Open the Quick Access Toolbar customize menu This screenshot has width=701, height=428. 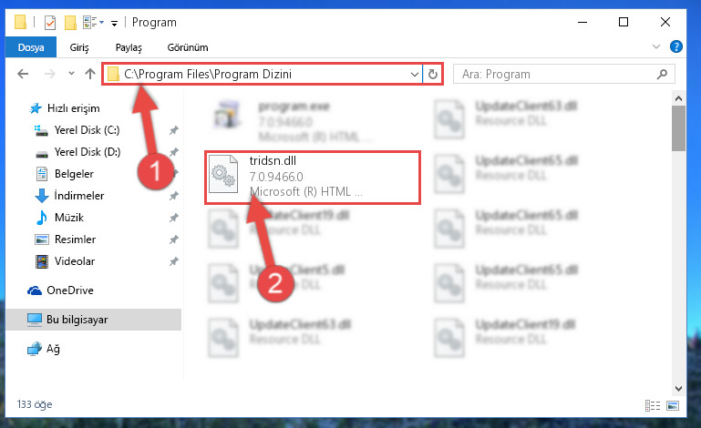(115, 24)
